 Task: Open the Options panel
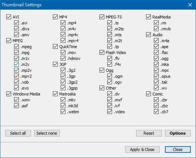[178, 133]
